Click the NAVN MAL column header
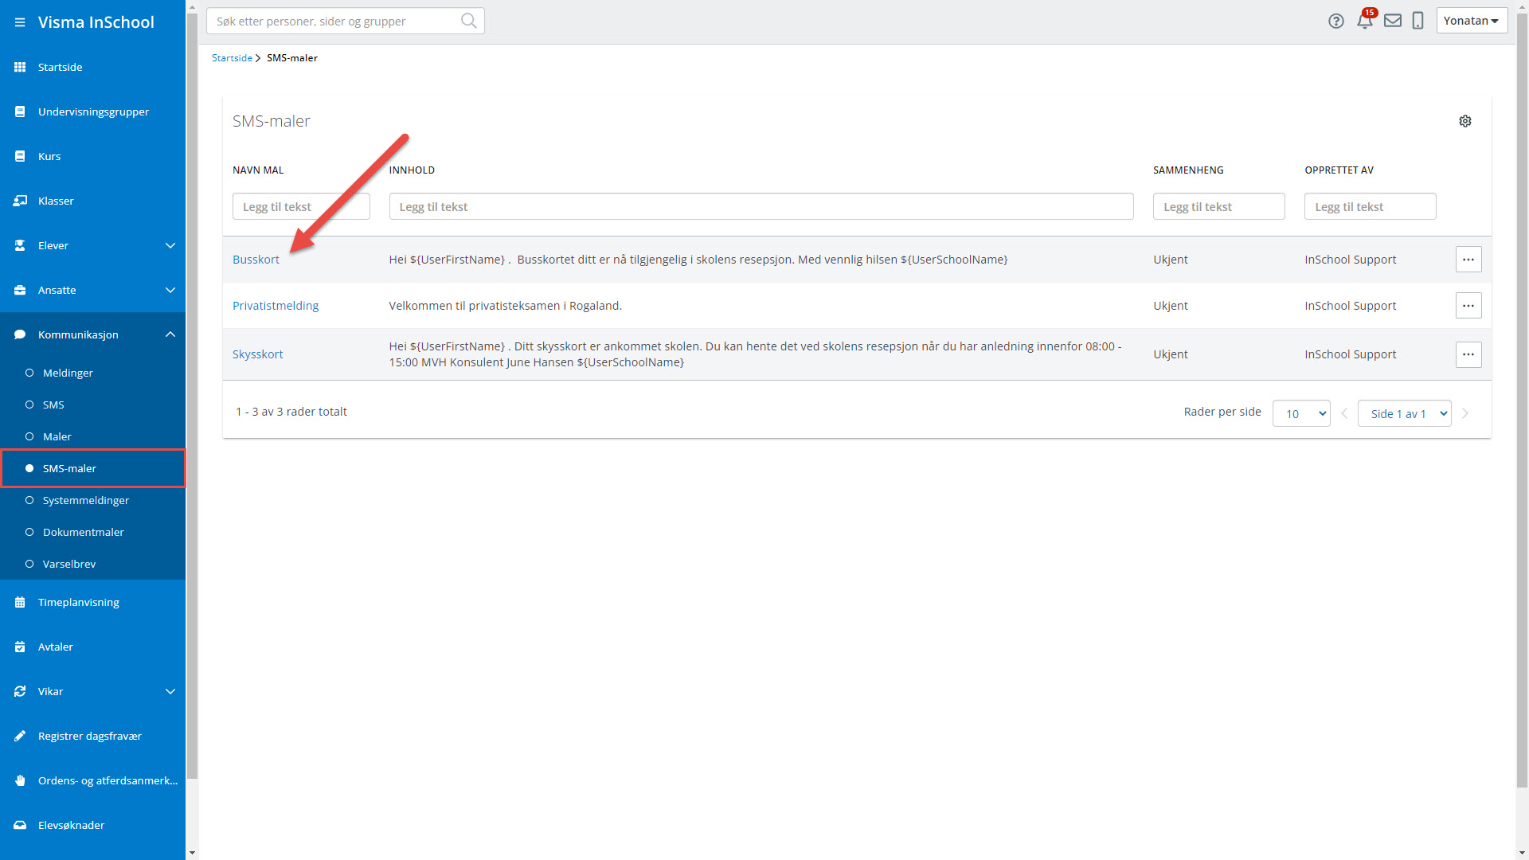 258,170
